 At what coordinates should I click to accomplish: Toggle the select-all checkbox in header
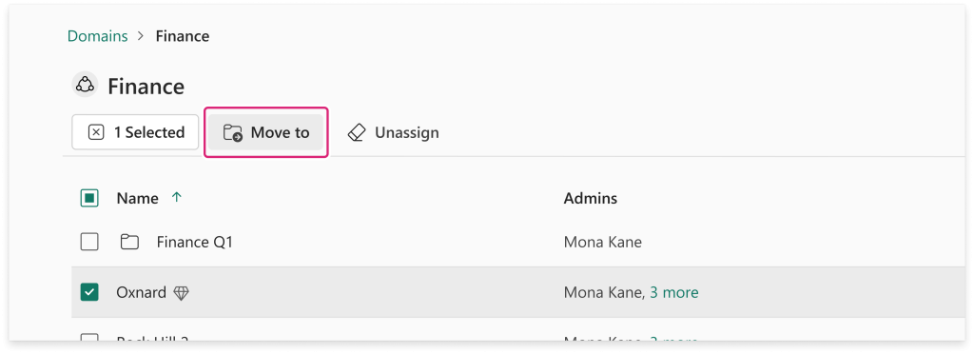[x=89, y=198]
